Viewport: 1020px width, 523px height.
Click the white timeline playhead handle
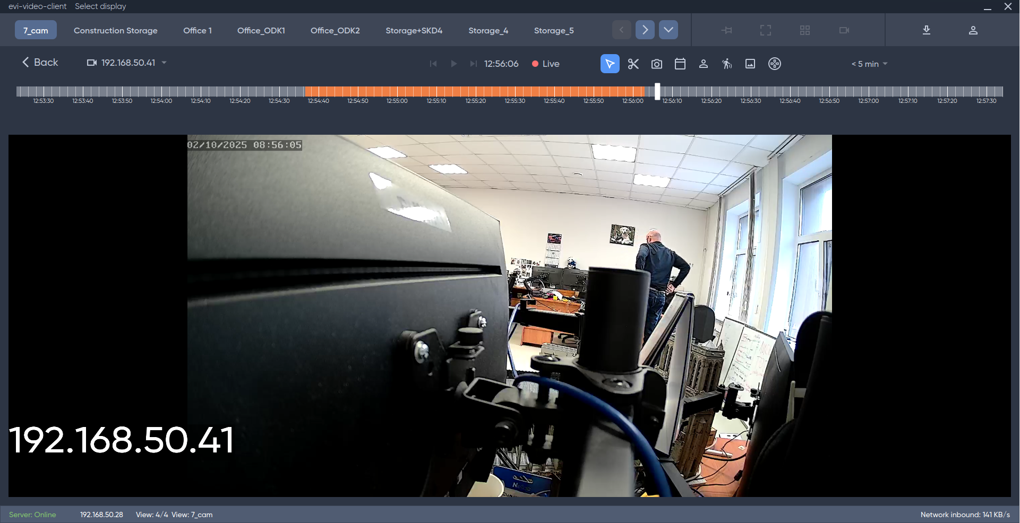(657, 91)
